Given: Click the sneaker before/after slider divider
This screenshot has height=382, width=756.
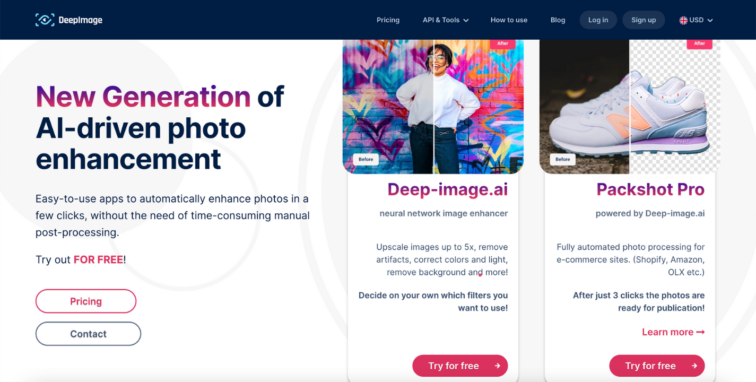Looking at the screenshot, I should [629, 107].
